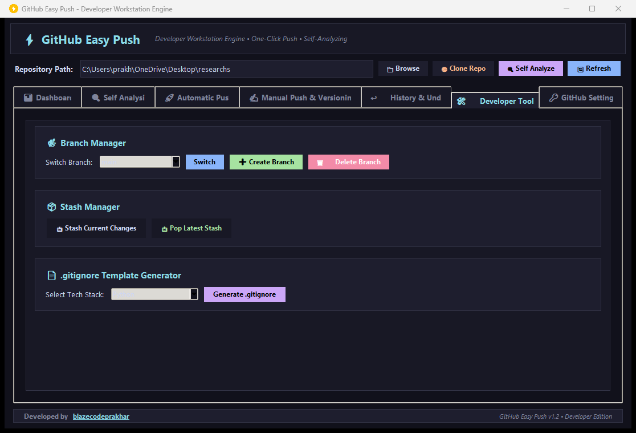Click the Refresh button

click(594, 68)
